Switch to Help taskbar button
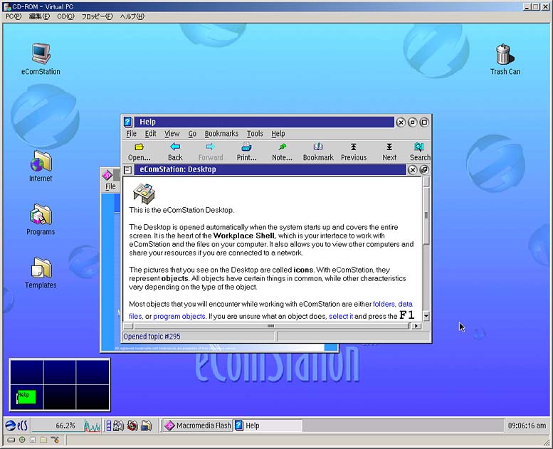The height and width of the screenshot is (449, 553). pos(268,426)
